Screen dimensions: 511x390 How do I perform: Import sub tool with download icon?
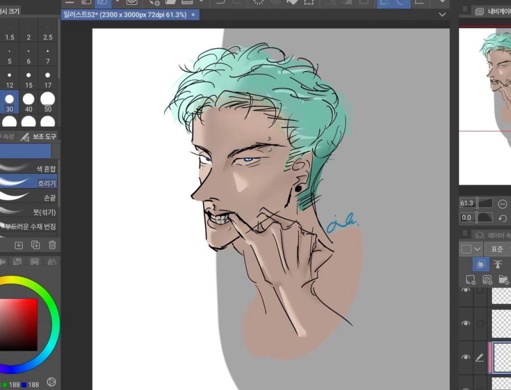point(19,245)
